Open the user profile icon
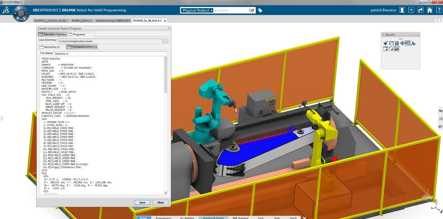The height and width of the screenshot is (219, 443). coord(402,10)
